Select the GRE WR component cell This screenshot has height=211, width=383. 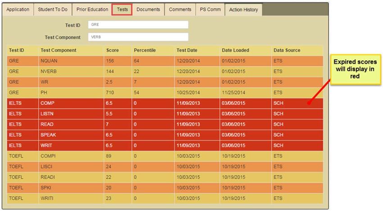click(71, 82)
